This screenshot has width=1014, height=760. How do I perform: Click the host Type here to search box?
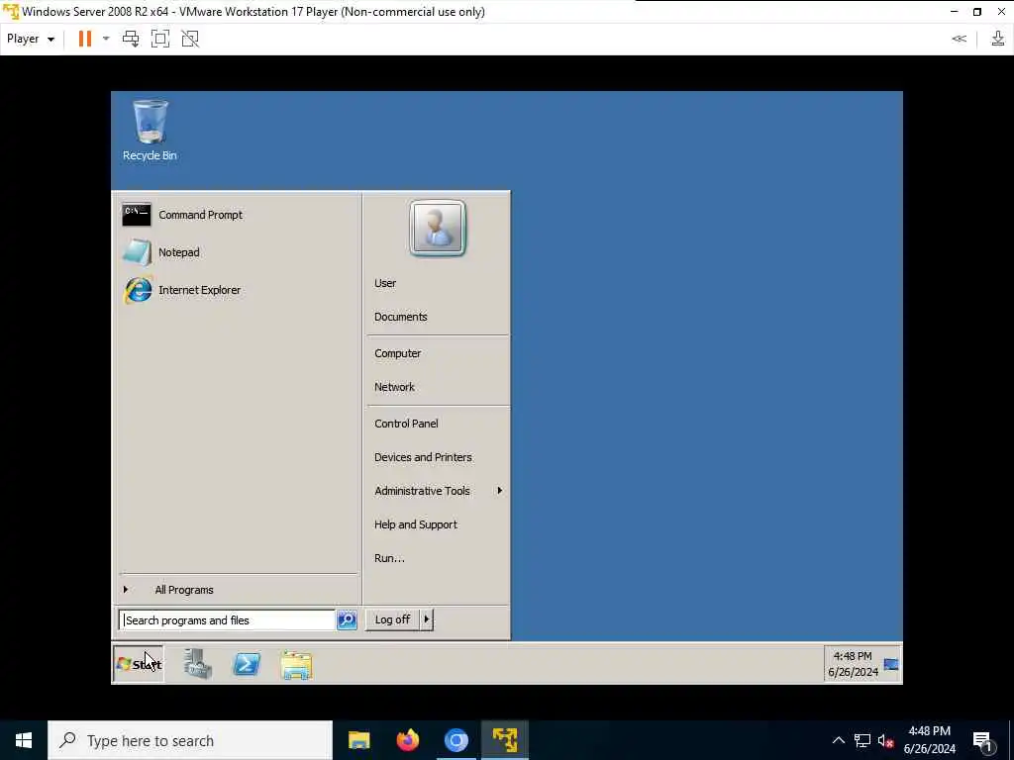click(x=190, y=740)
